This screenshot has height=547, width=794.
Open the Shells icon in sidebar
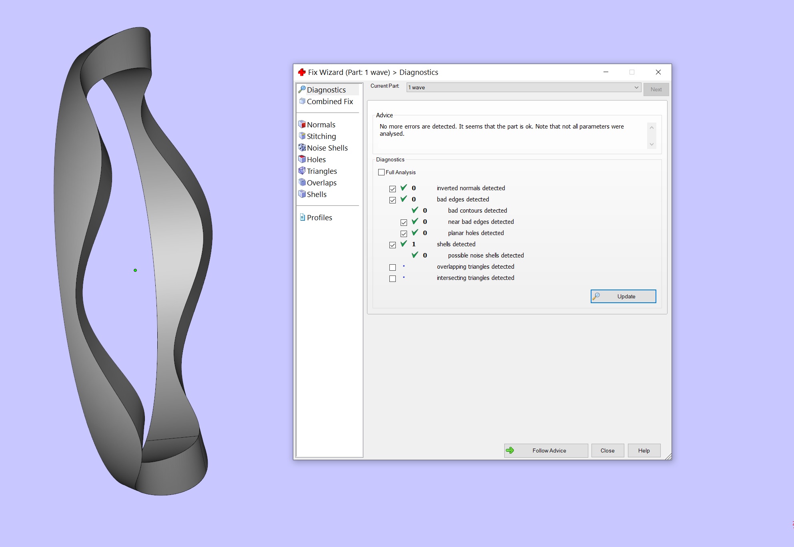pos(302,194)
